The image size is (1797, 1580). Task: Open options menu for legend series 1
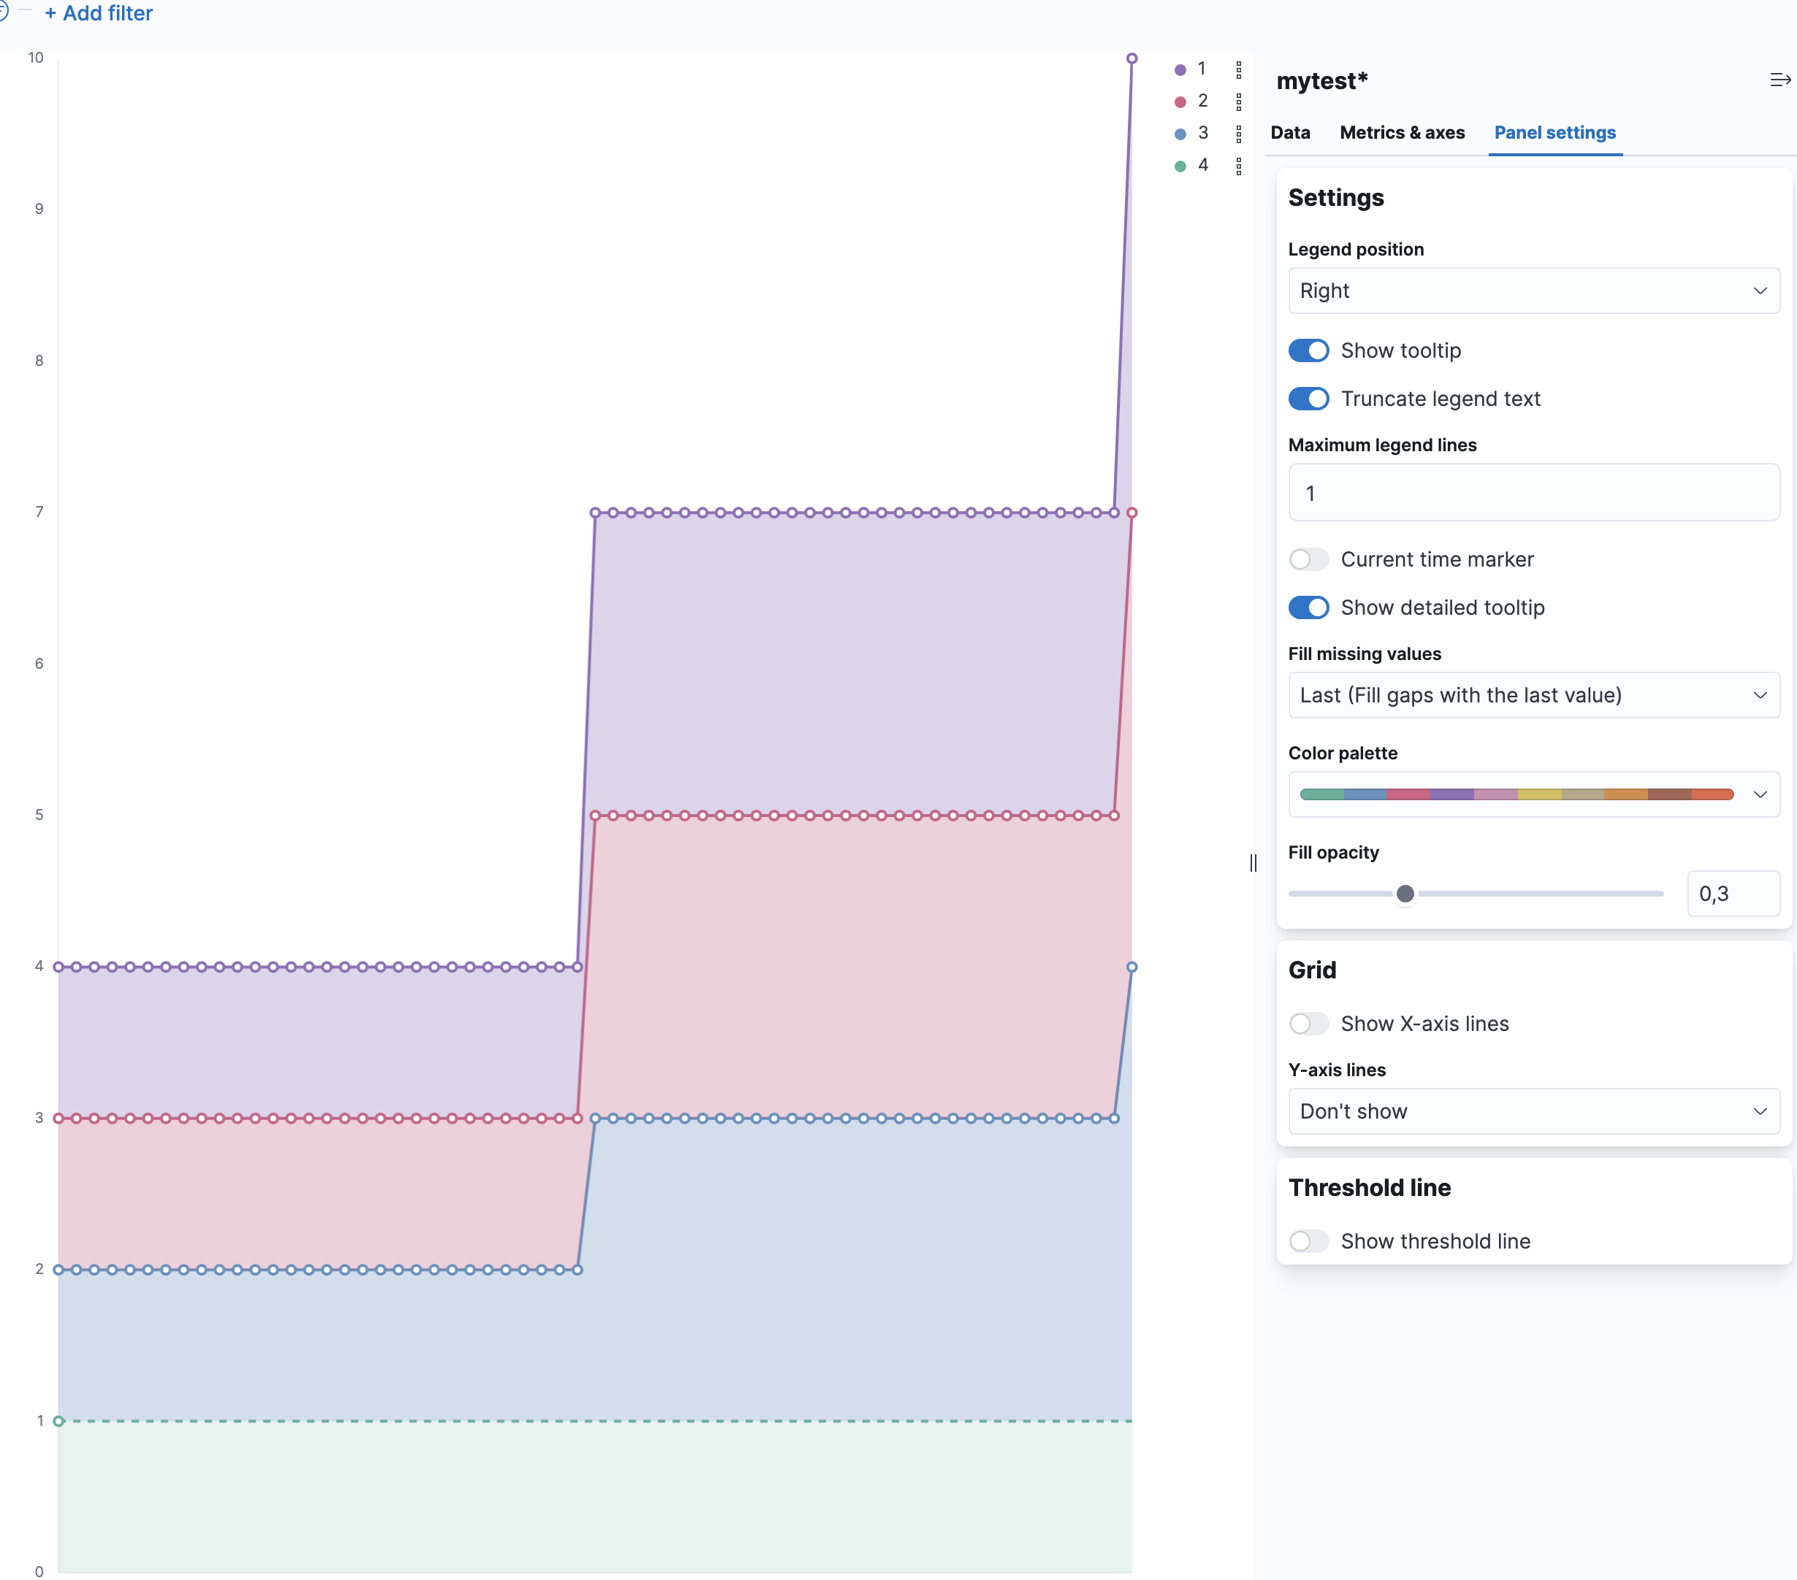tap(1240, 69)
